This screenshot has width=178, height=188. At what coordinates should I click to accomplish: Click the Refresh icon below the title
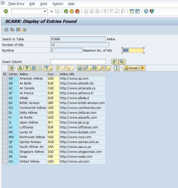[6, 30]
